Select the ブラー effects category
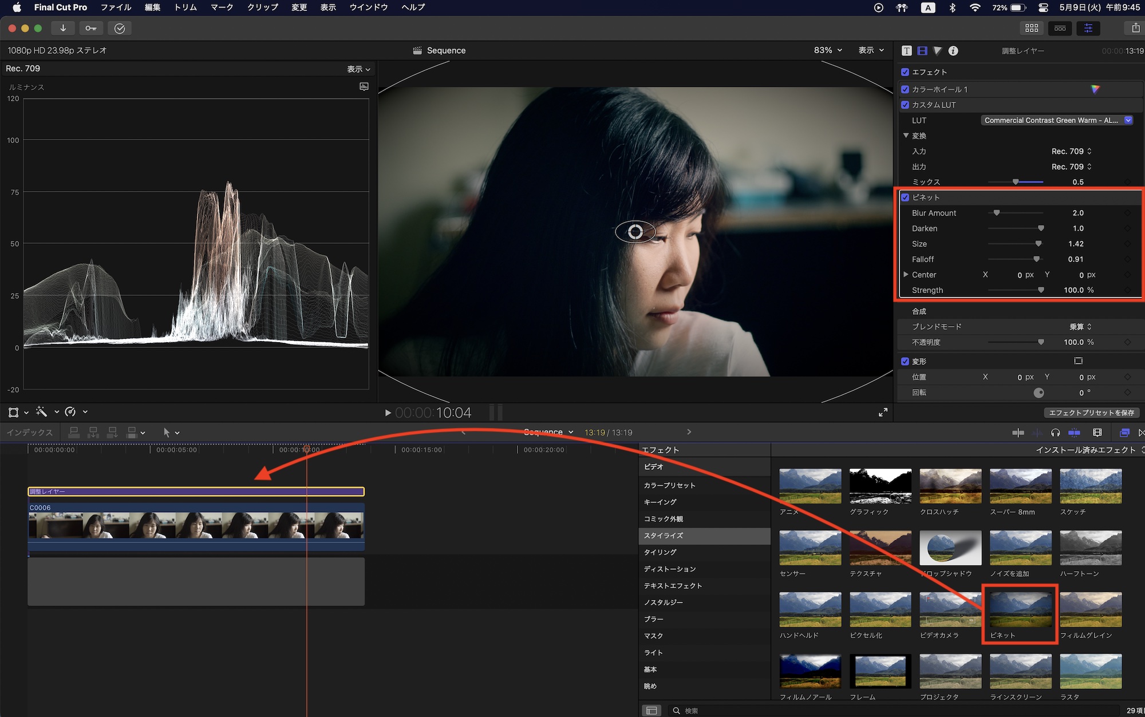The width and height of the screenshot is (1145, 717). 653,619
